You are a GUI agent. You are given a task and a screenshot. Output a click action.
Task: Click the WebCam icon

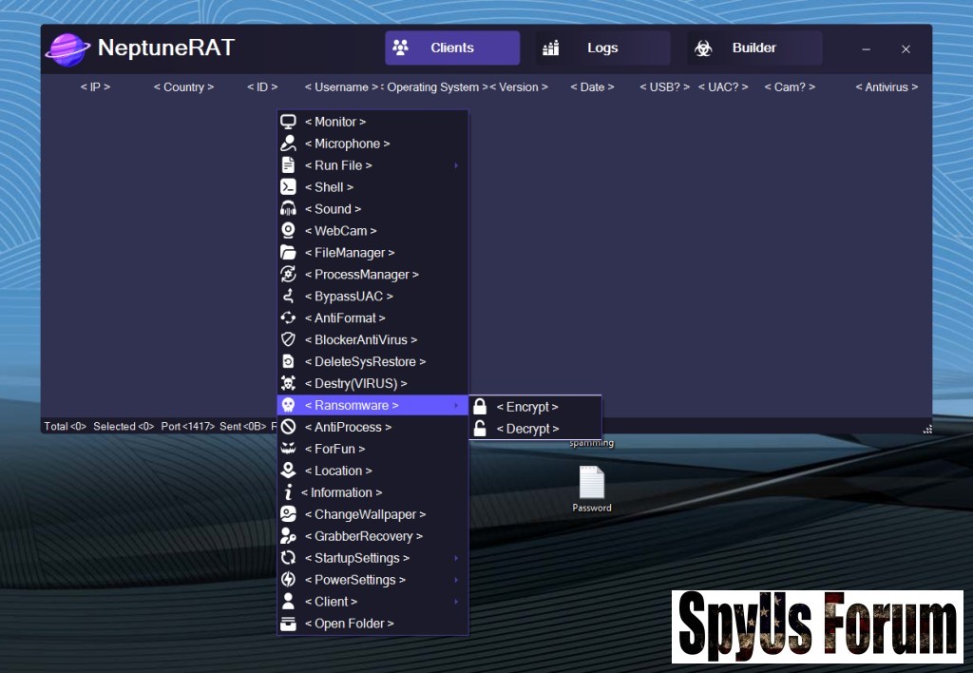[288, 231]
